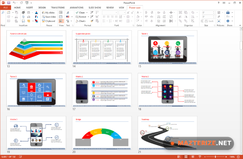Image resolution: width=243 pixels, height=159 pixels.
Task: Click the top eyedropper format icon
Action: click(92, 13)
